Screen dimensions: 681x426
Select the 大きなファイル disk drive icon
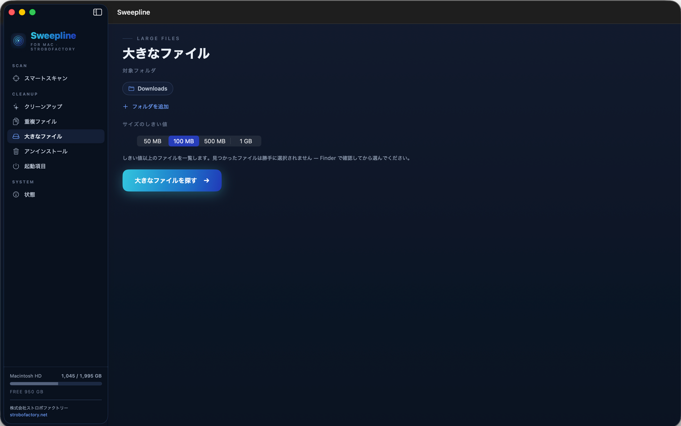point(16,137)
